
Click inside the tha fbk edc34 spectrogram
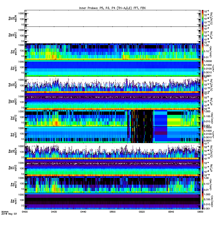pos(112,52)
